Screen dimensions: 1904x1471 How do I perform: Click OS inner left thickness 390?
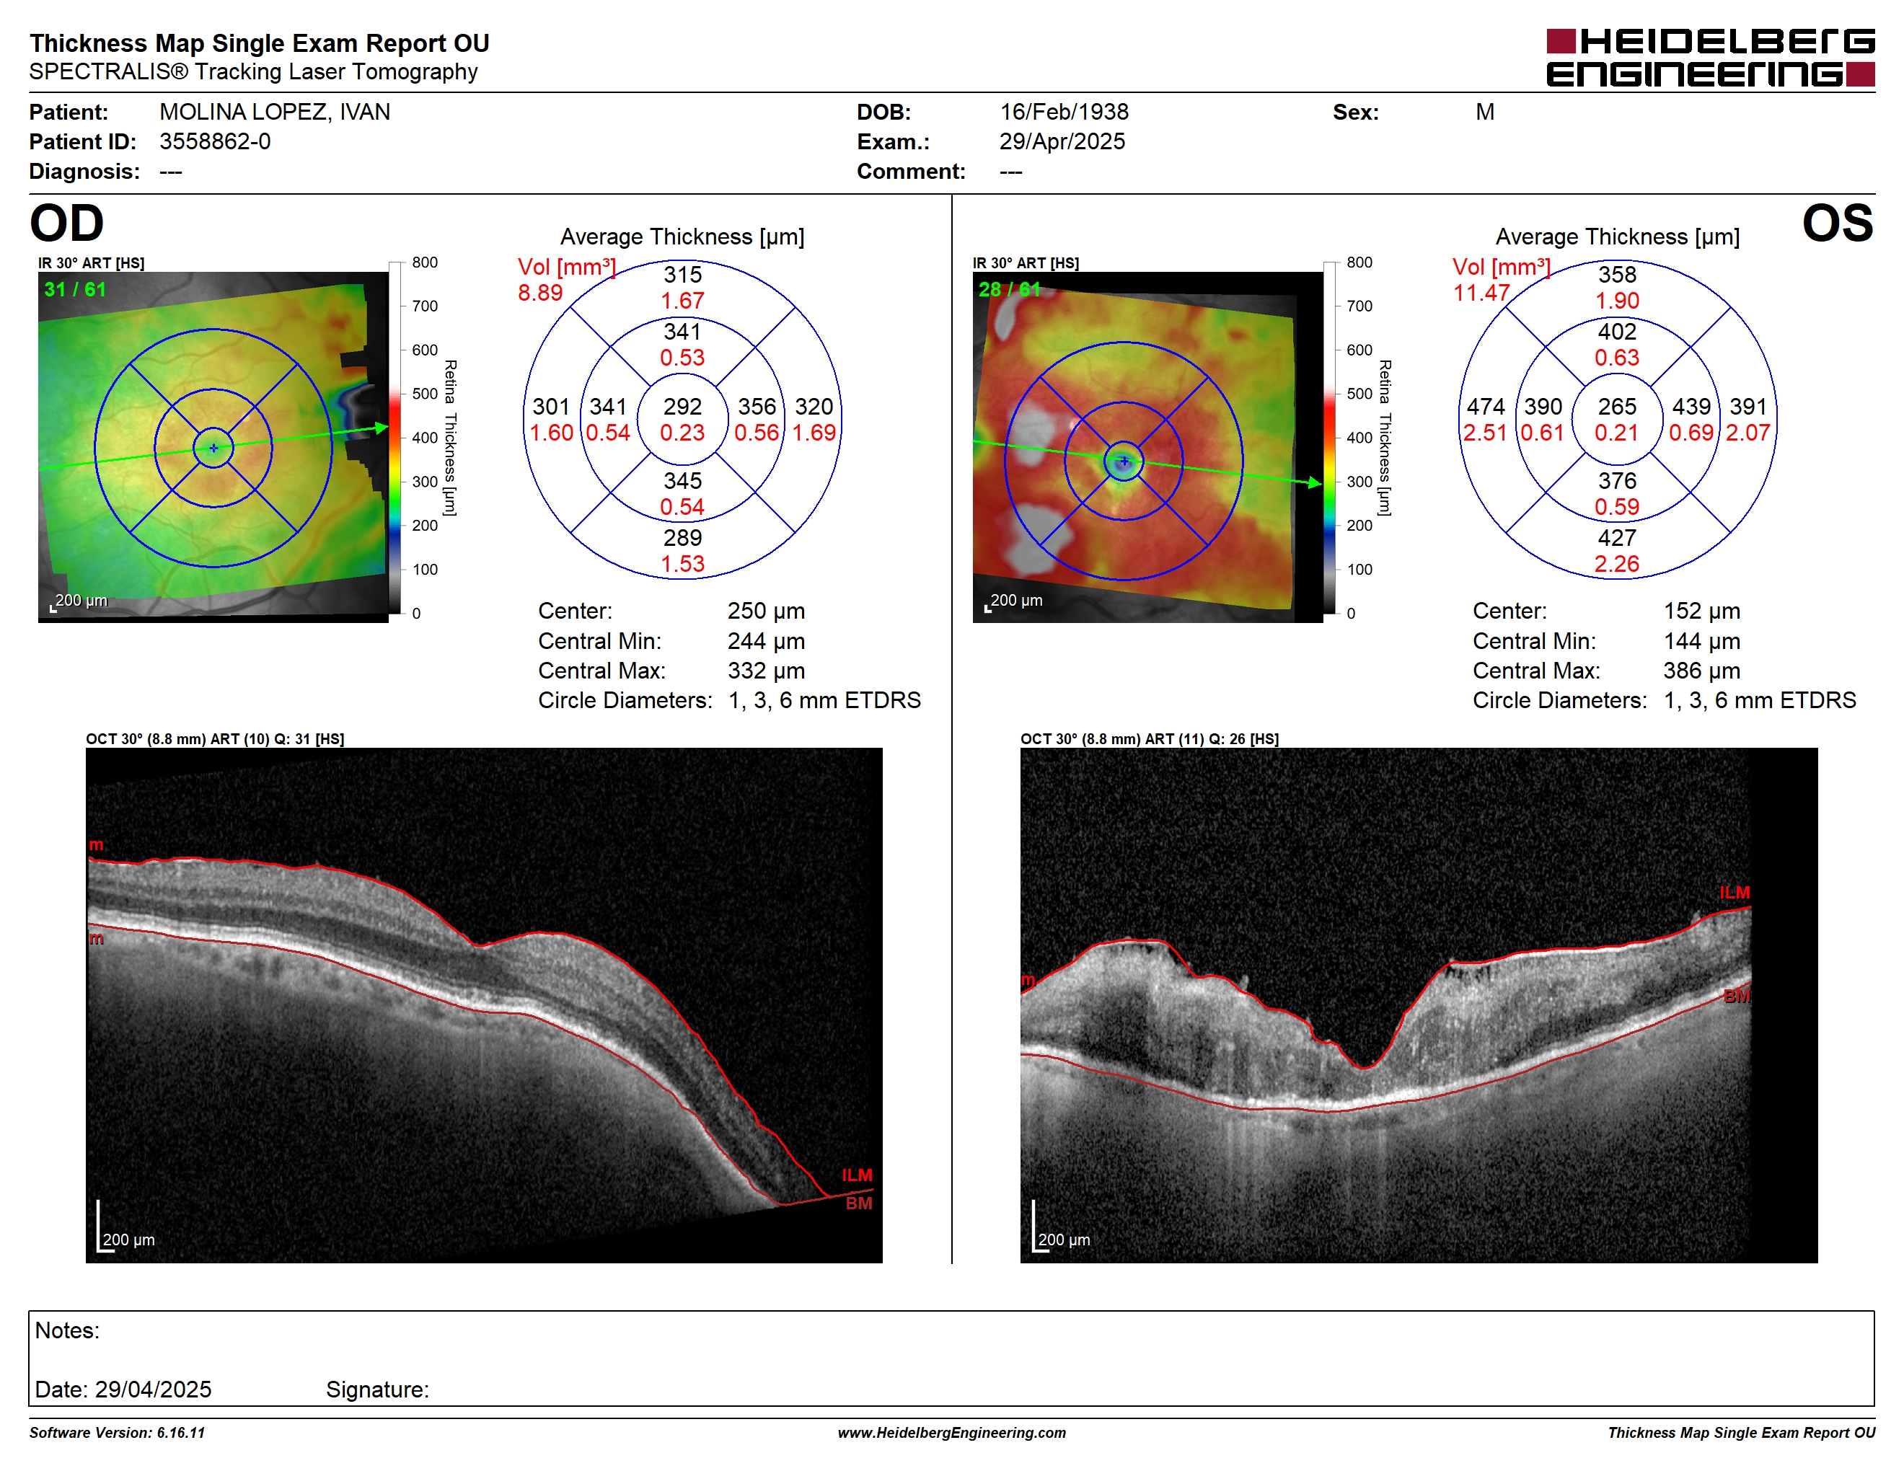click(1543, 407)
